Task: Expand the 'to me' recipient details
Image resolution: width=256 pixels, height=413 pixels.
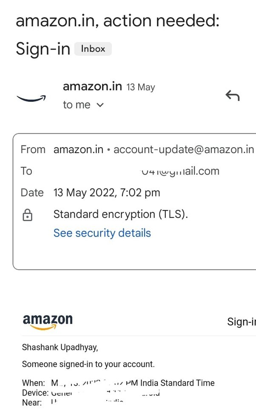Action: (77, 104)
